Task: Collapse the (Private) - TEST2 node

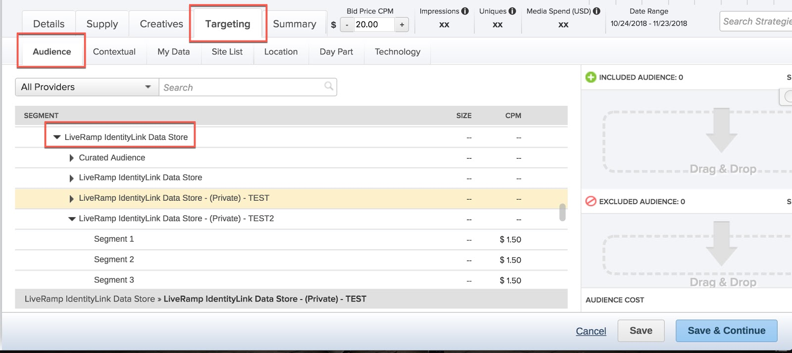Action: (72, 219)
